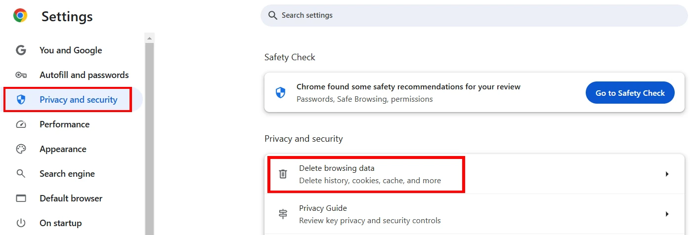The image size is (692, 235).
Task: Click the blue shield Safety Check icon
Action: [280, 93]
